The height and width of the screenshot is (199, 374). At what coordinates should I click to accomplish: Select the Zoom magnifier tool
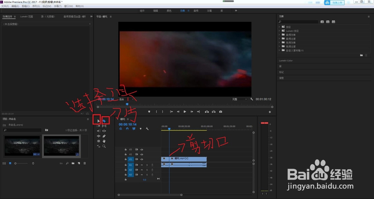[x=104, y=146]
